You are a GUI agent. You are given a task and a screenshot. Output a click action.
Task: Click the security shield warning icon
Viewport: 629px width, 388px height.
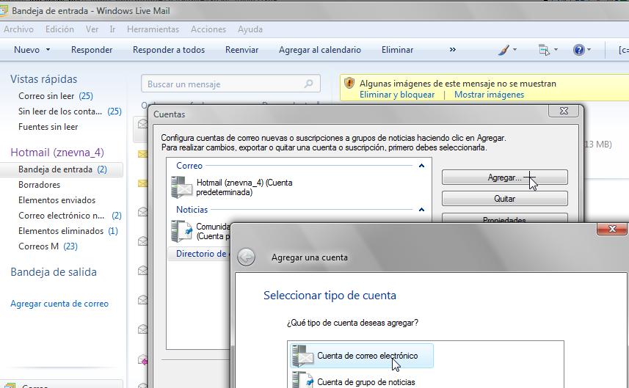coord(349,83)
